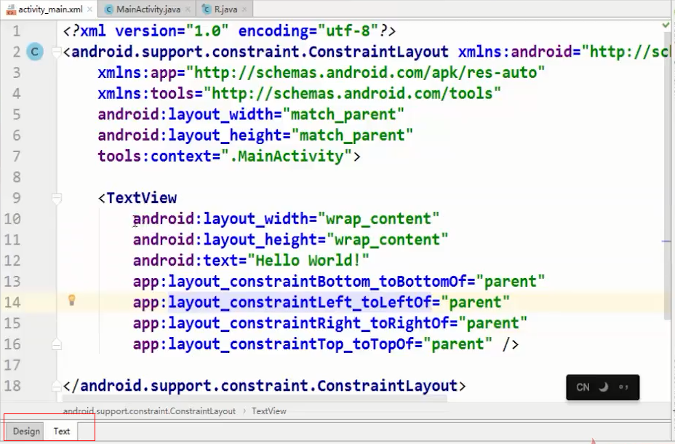This screenshot has height=444, width=675.
Task: Close the MainActivity.java tab
Action: 188,9
